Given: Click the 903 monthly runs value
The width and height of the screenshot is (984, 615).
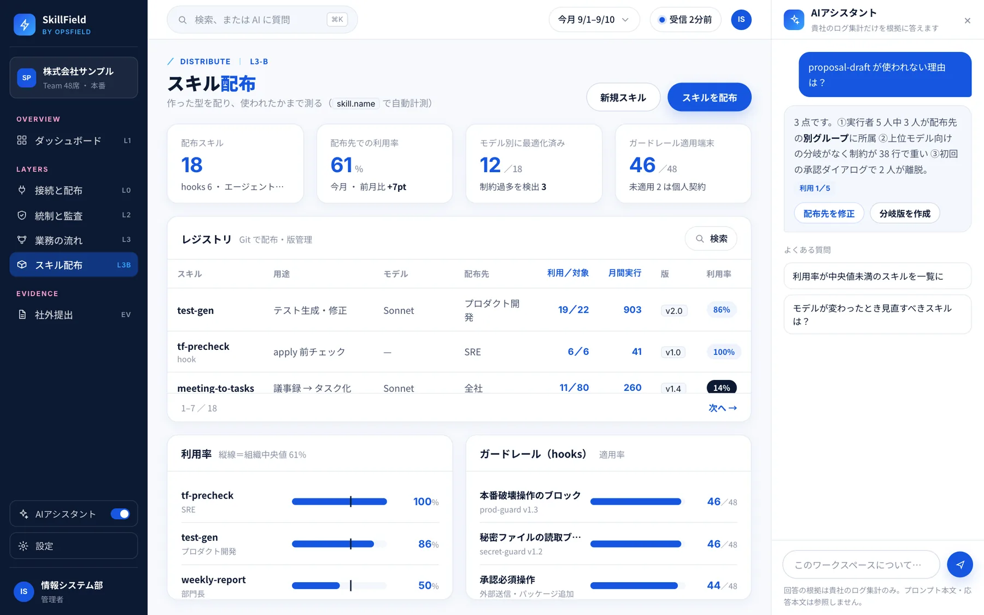Looking at the screenshot, I should coord(632,309).
